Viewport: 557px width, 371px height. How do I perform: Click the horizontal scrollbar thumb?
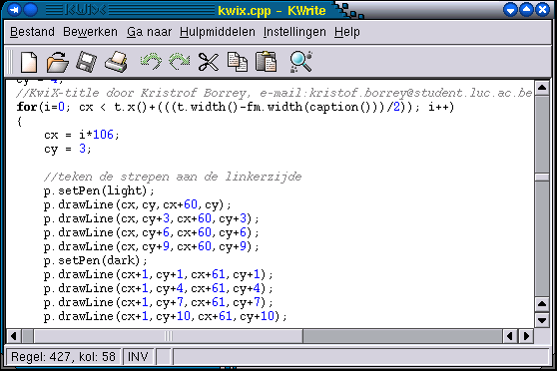[168, 336]
